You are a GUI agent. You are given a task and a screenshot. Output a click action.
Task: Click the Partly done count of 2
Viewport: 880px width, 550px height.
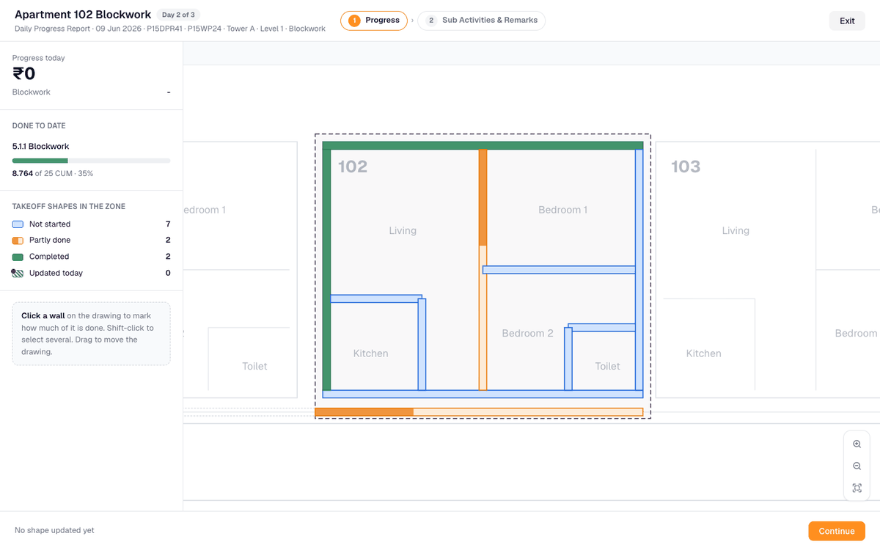[168, 241]
